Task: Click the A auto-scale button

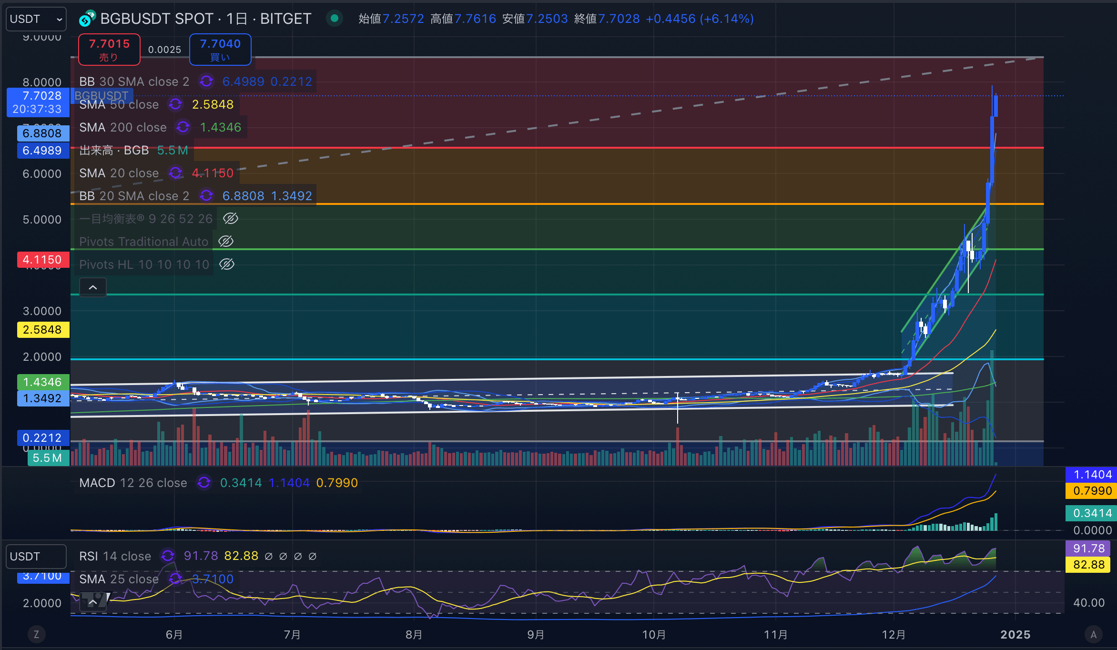Action: click(1094, 634)
